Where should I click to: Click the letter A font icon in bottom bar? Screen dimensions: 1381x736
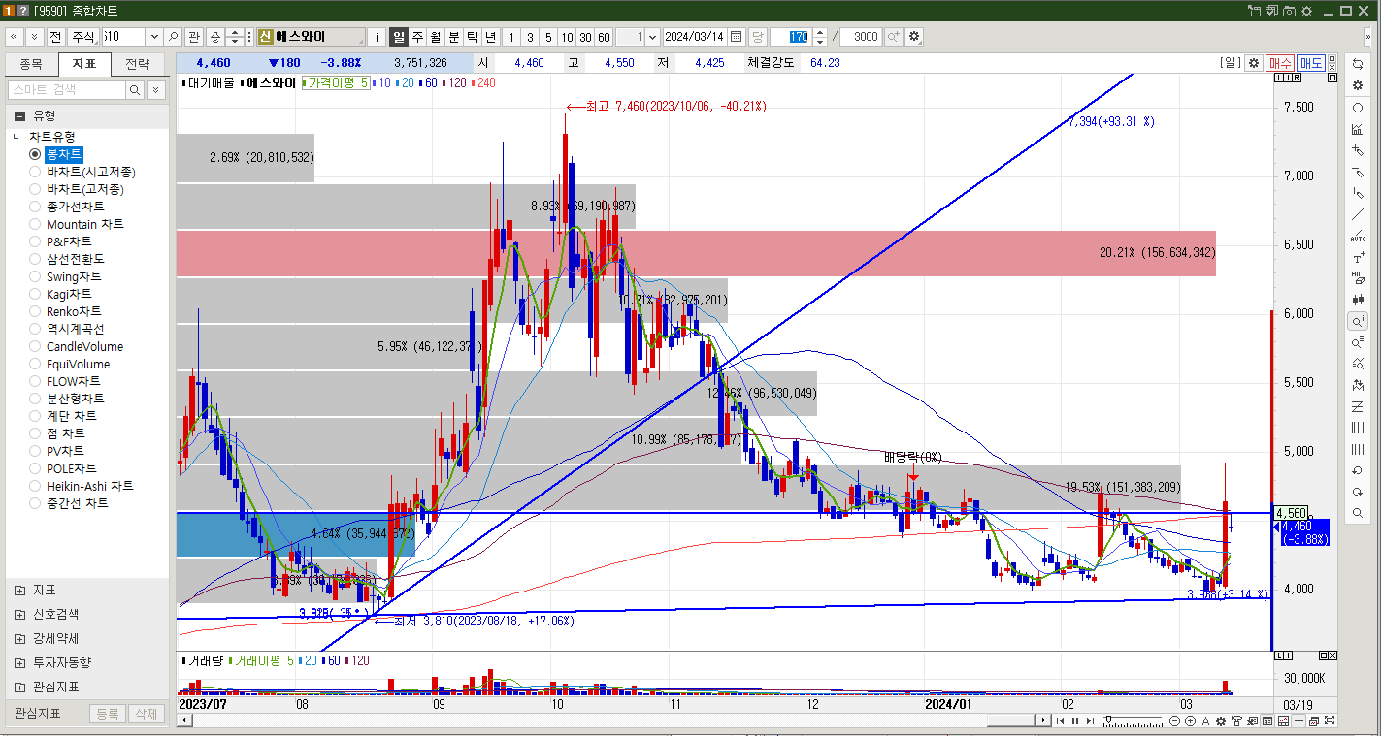pos(1206,720)
